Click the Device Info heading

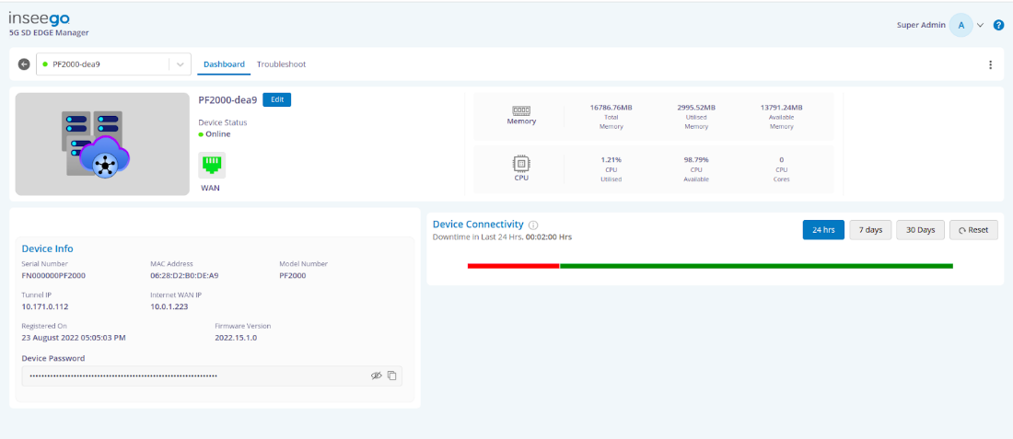pyautogui.click(x=48, y=248)
